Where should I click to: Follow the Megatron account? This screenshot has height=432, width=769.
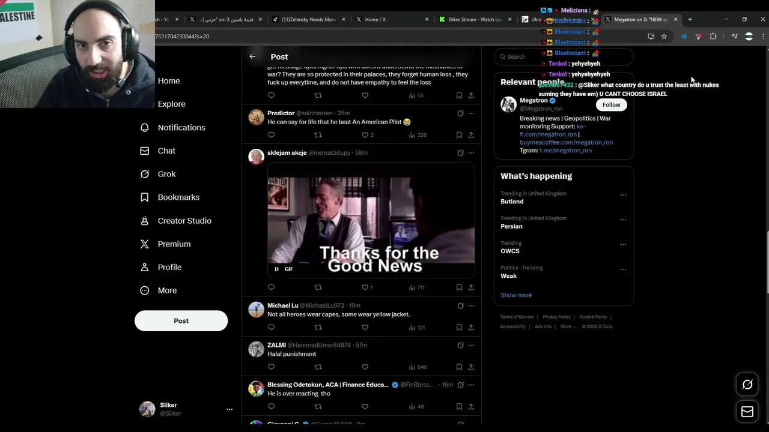coord(611,104)
